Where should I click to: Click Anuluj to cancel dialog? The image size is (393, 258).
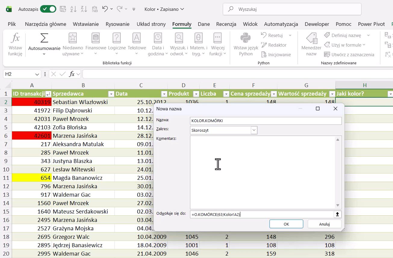[x=325, y=224]
